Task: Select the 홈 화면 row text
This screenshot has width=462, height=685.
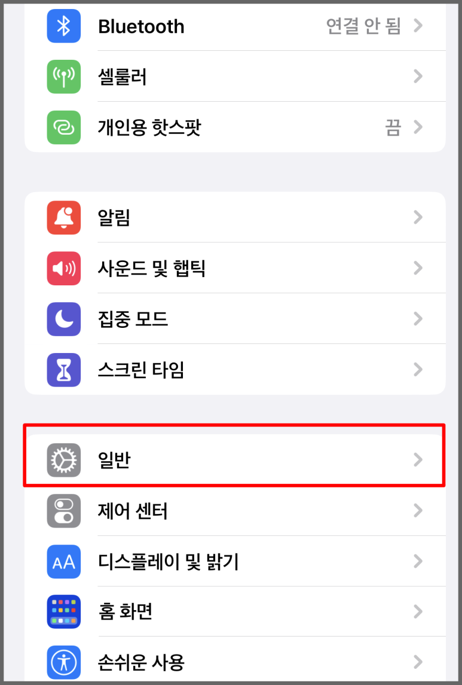Action: 125,611
